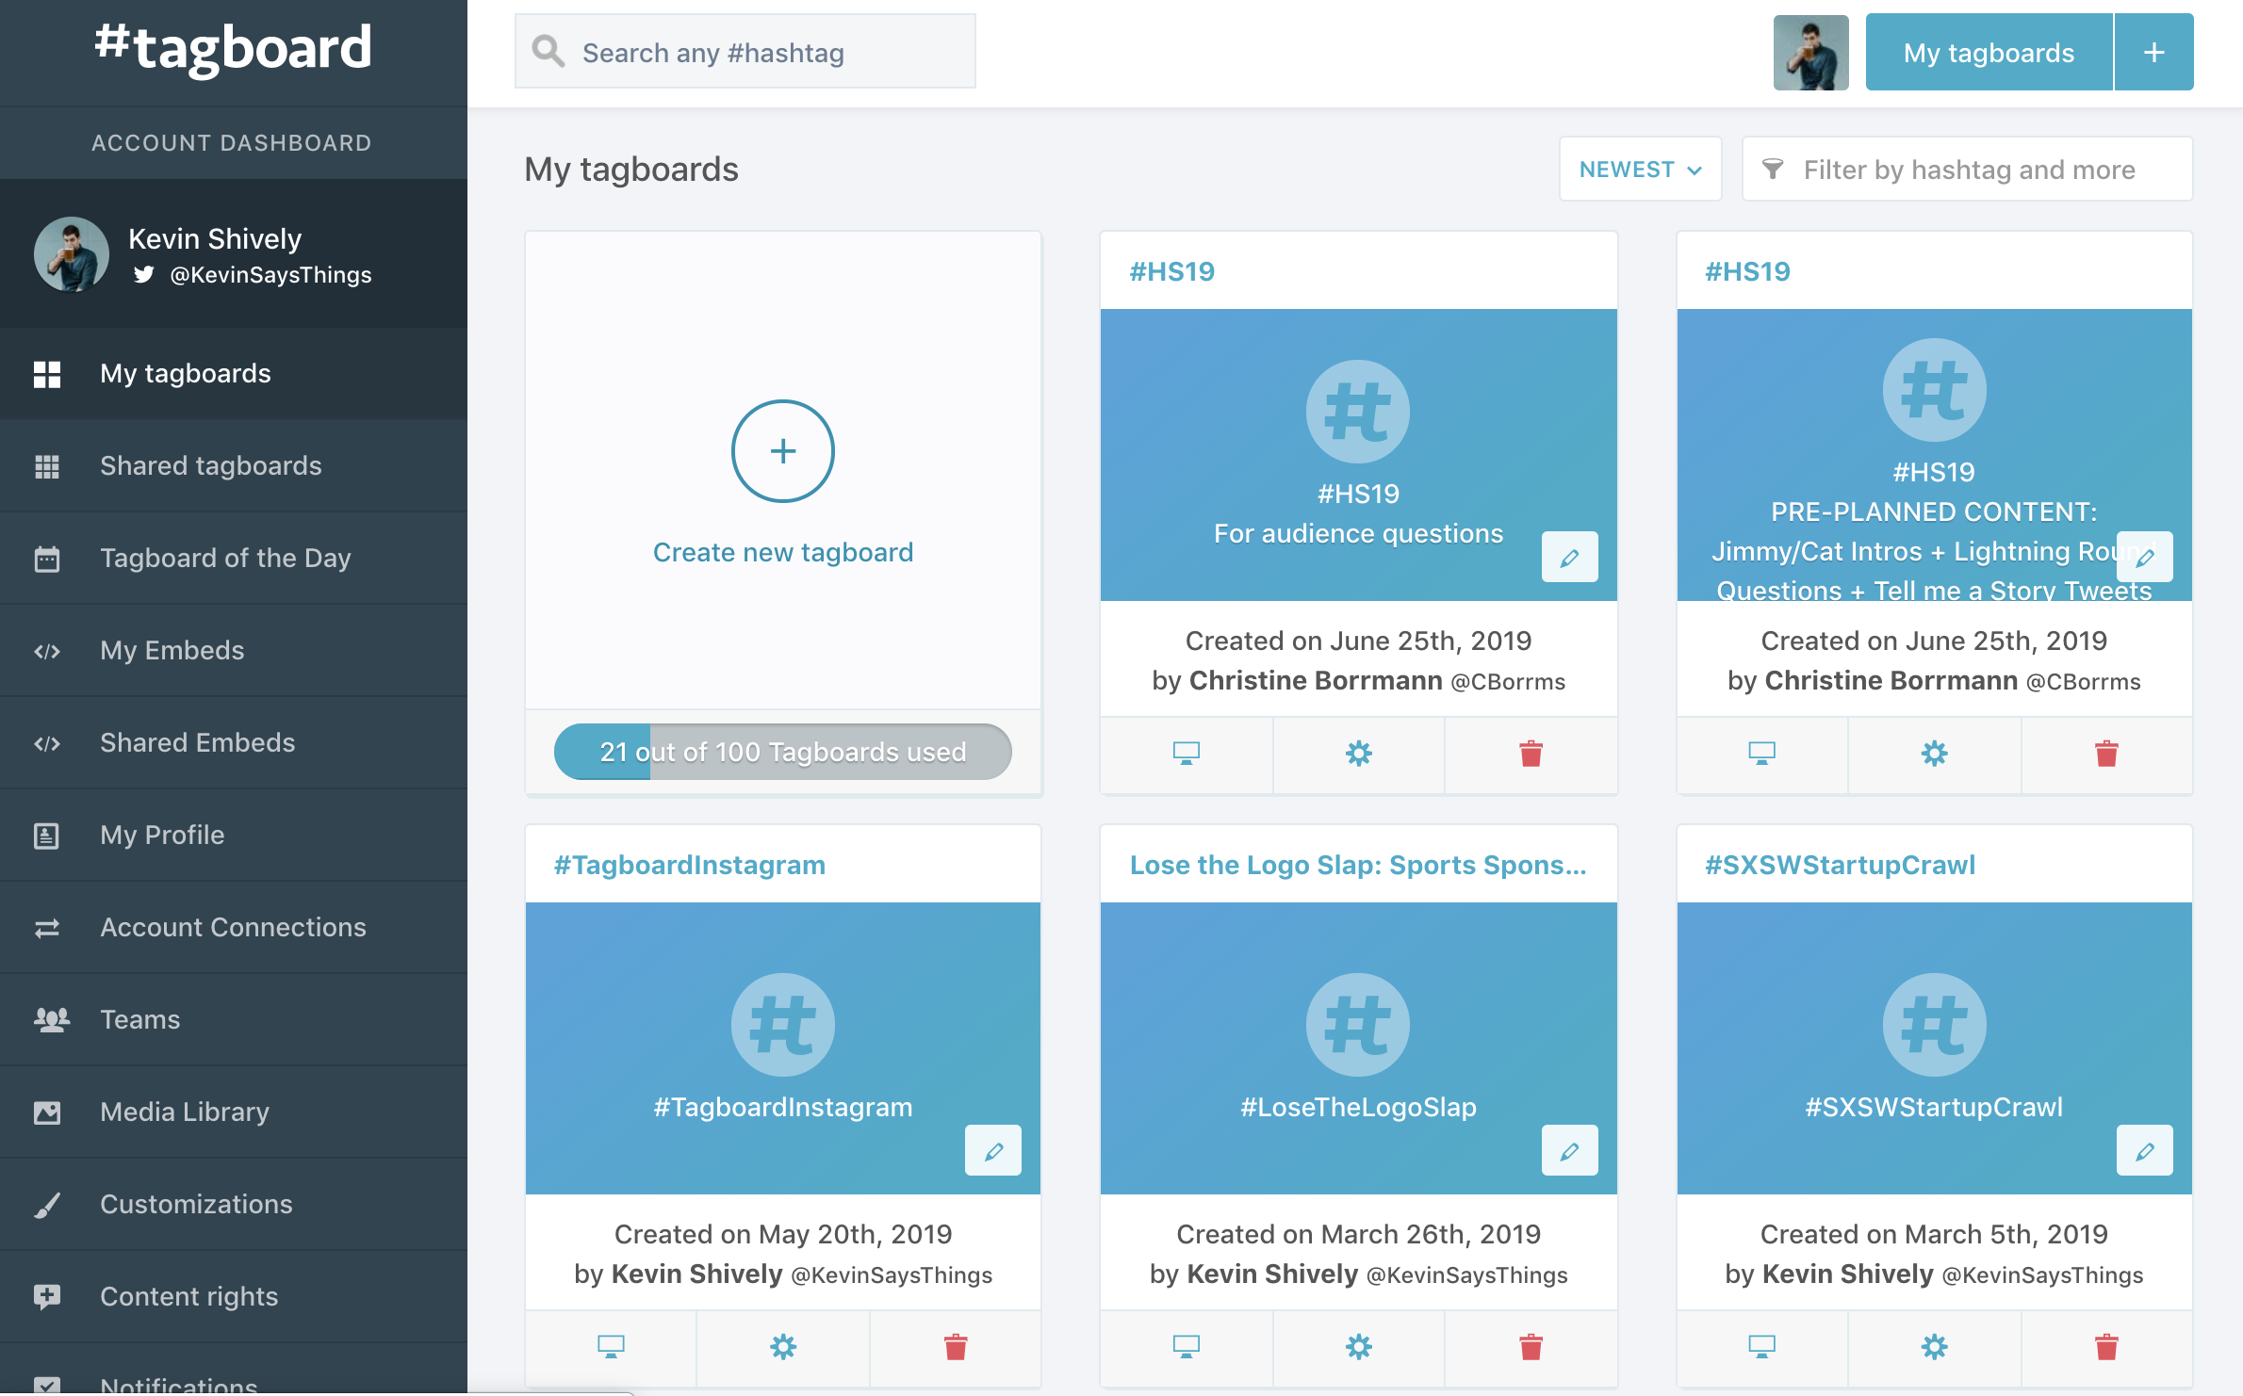The width and height of the screenshot is (2243, 1396).
Task: Click the Account Connections sidebar item
Action: pyautogui.click(x=234, y=926)
